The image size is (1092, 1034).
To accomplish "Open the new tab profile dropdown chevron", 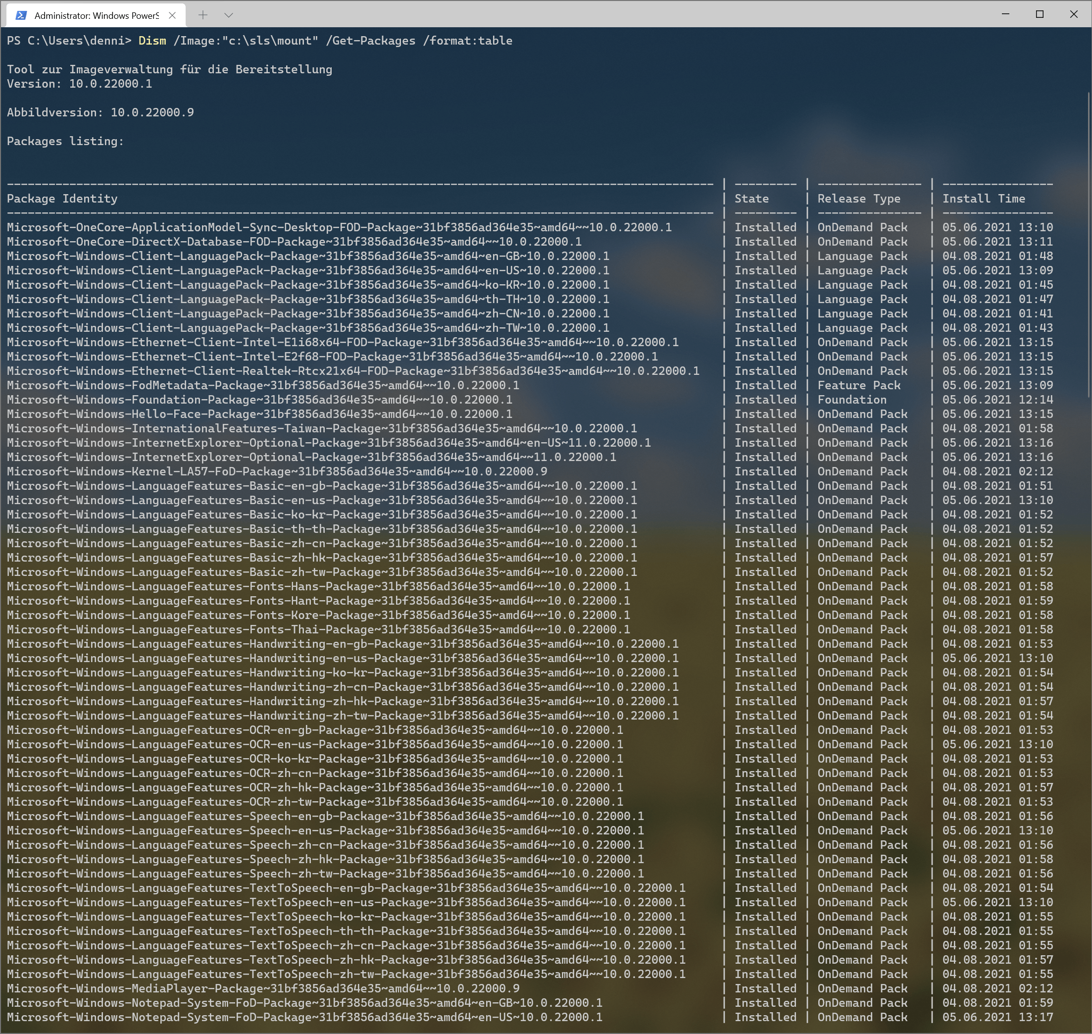I will tap(229, 15).
